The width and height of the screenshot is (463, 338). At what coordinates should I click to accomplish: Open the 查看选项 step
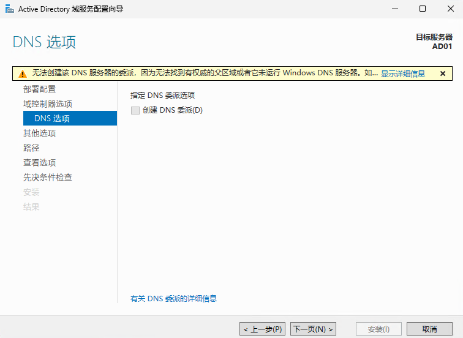[39, 163]
